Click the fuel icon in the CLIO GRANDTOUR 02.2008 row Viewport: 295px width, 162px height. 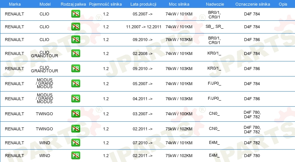click(75, 53)
